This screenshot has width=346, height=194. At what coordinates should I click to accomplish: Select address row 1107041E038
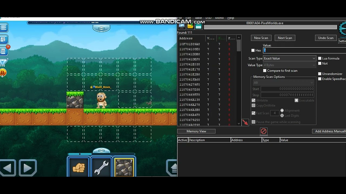click(x=207, y=64)
